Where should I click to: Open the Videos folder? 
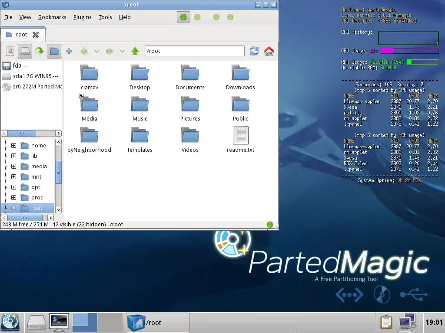(x=190, y=140)
